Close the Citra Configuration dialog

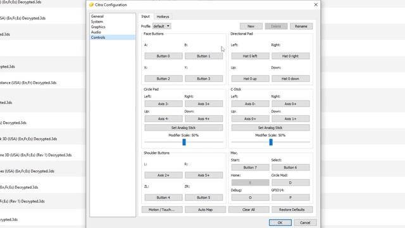pyautogui.click(x=316, y=4)
